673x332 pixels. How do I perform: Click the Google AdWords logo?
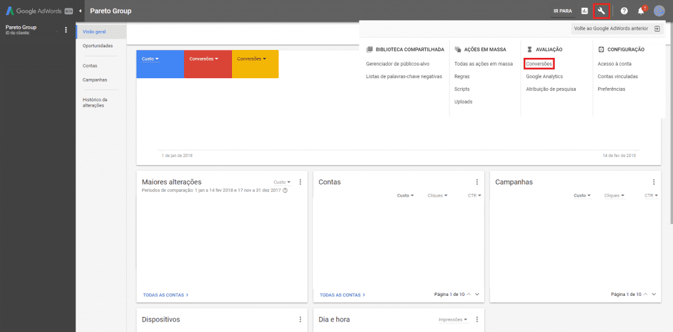tap(38, 11)
